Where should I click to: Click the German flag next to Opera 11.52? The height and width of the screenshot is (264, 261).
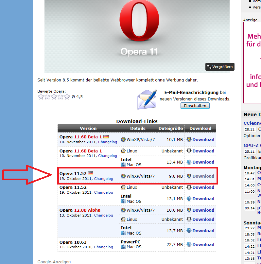[91, 173]
